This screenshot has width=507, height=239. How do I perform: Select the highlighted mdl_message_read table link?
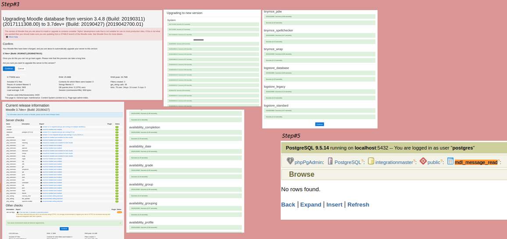(x=476, y=162)
